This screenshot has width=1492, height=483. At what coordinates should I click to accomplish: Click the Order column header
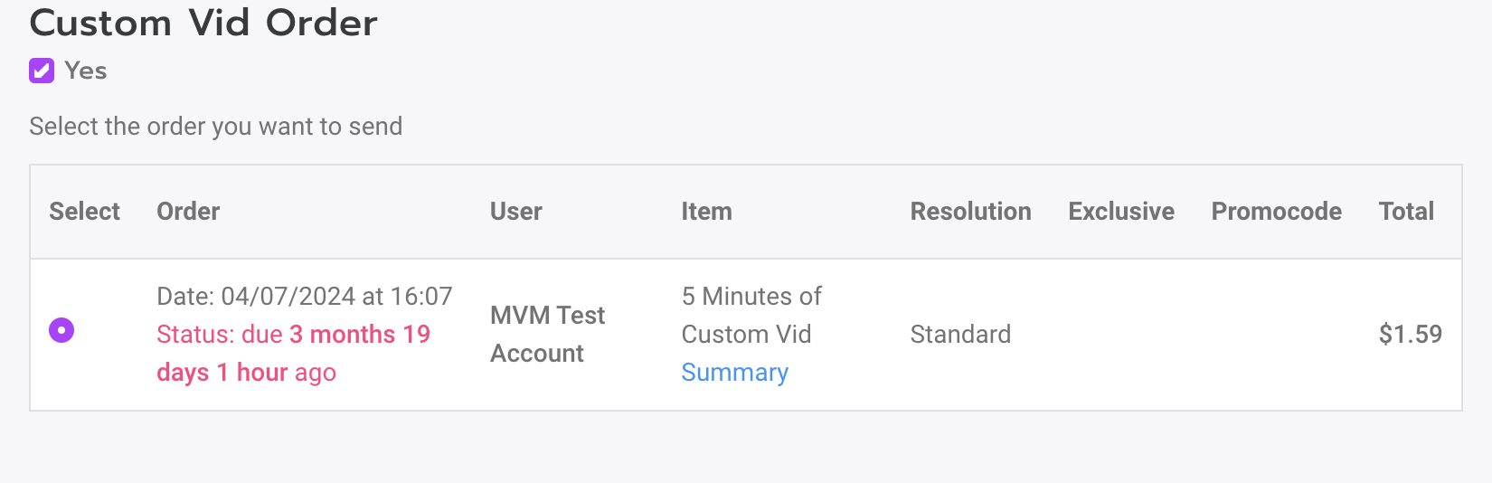click(x=188, y=211)
